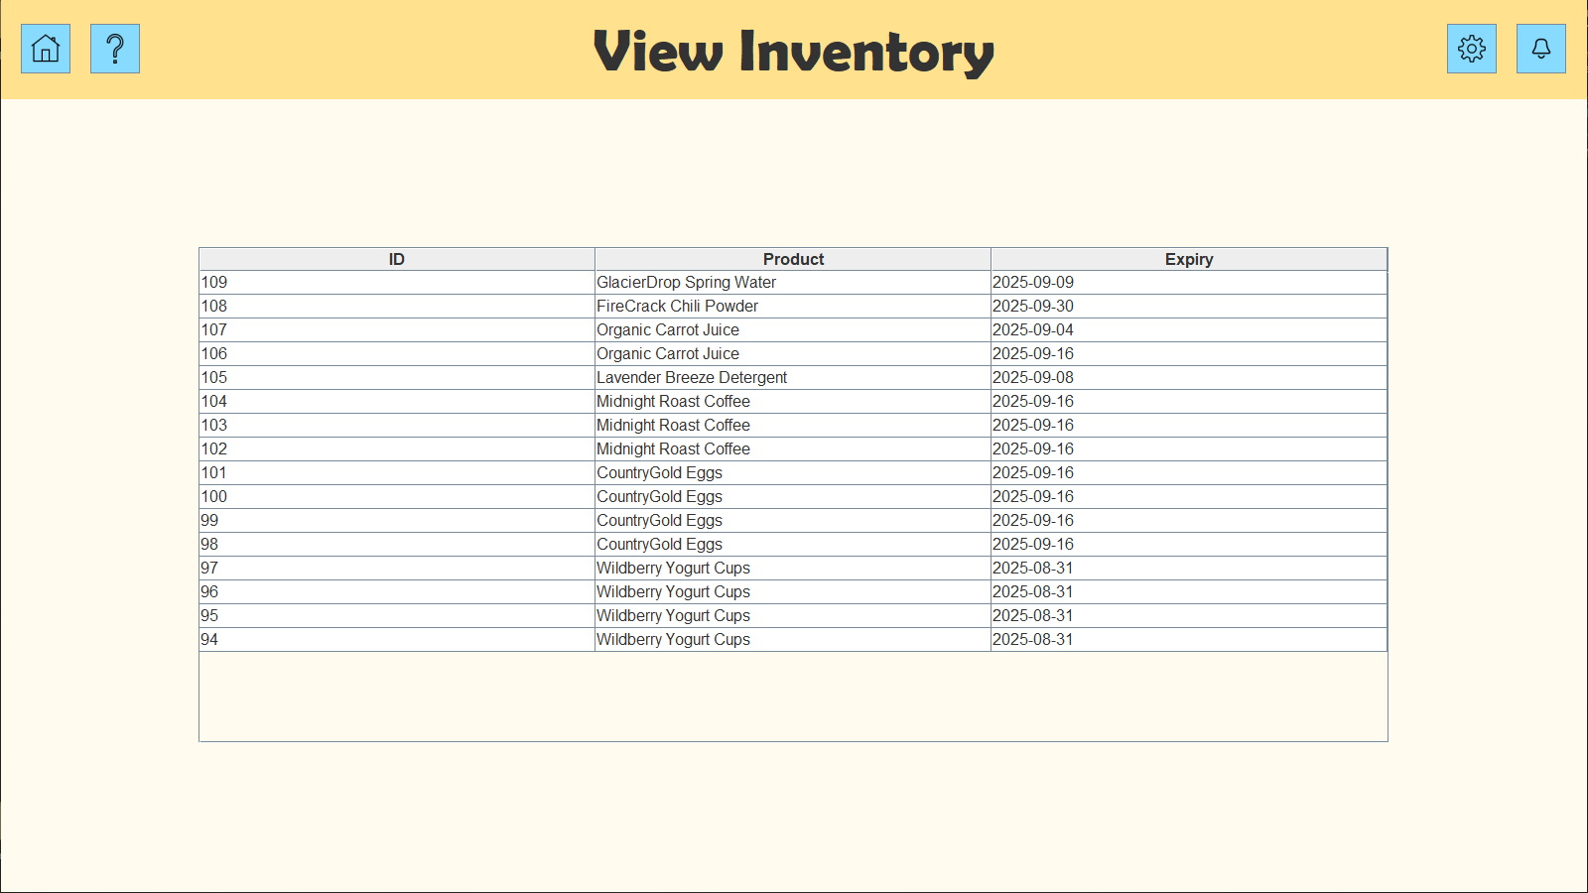This screenshot has height=893, width=1588.
Task: Click the expiry date in row 94
Action: point(1189,640)
